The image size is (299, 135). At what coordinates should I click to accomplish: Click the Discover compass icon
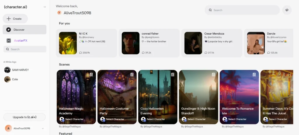(x=9, y=29)
